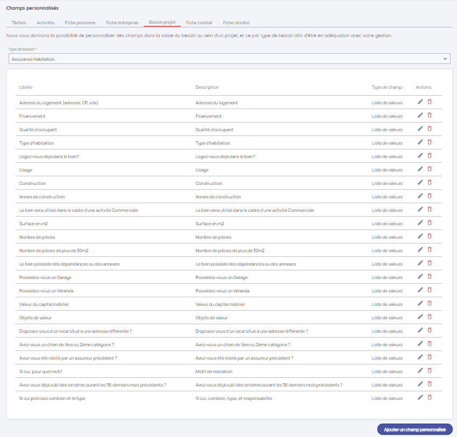Image resolution: width=457 pixels, height=437 pixels.
Task: Delete the Qualité d'occupant field
Action: 430,129
